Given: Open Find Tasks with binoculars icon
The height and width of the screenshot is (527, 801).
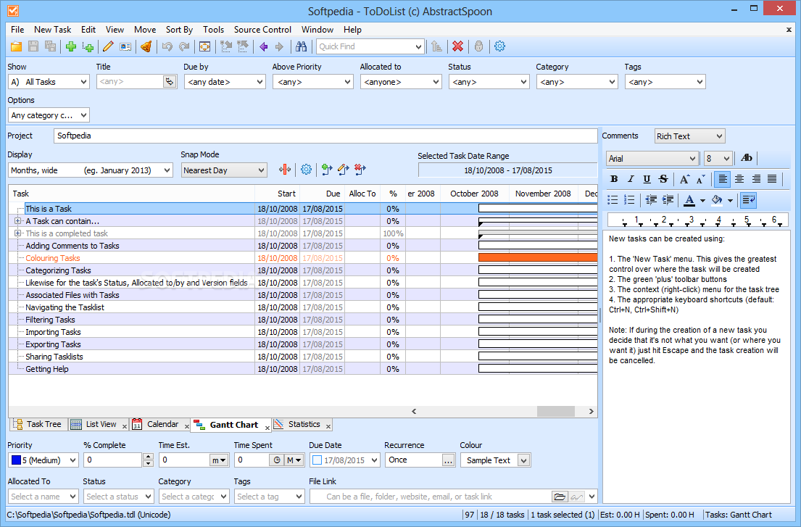Looking at the screenshot, I should 302,46.
